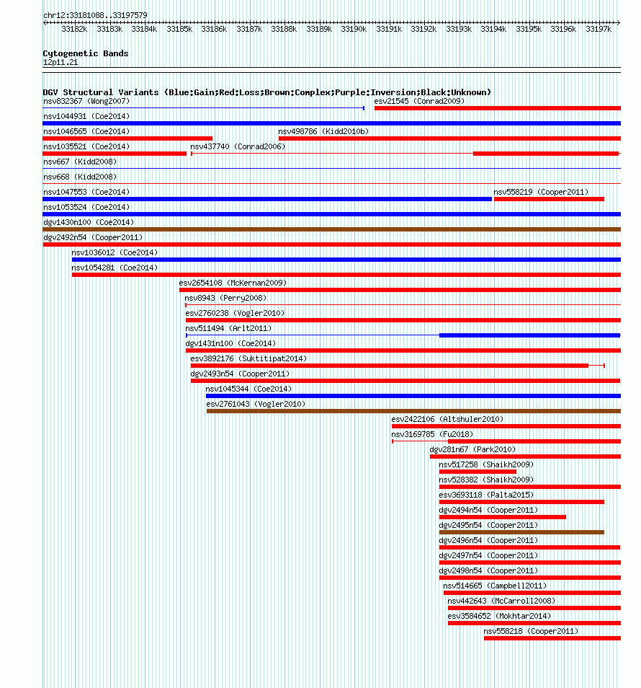Click nsv511494 (Arlt2011) label

click(228, 328)
